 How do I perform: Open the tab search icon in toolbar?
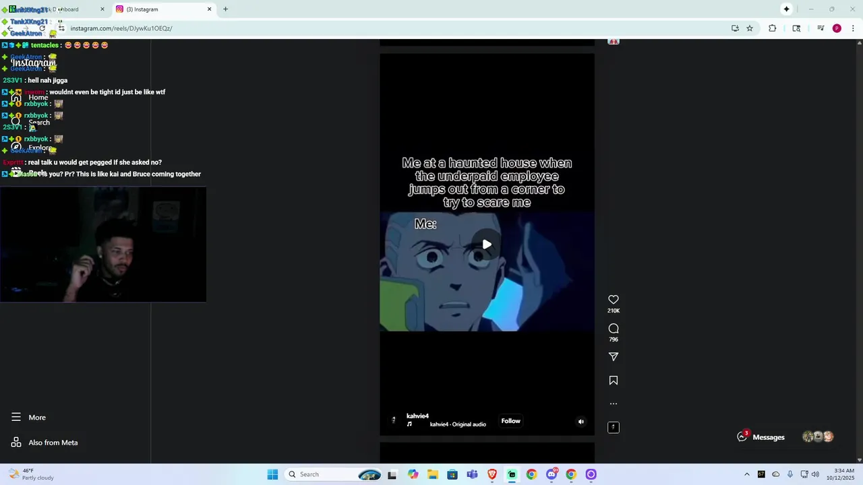click(796, 28)
